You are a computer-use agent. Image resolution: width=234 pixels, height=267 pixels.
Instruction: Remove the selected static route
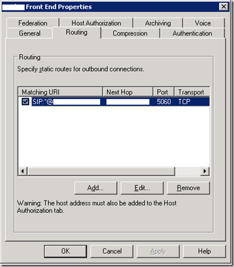tap(188, 188)
